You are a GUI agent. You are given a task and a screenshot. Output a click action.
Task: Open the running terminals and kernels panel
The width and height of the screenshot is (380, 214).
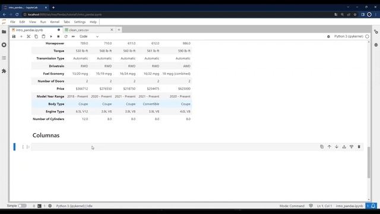point(4,45)
